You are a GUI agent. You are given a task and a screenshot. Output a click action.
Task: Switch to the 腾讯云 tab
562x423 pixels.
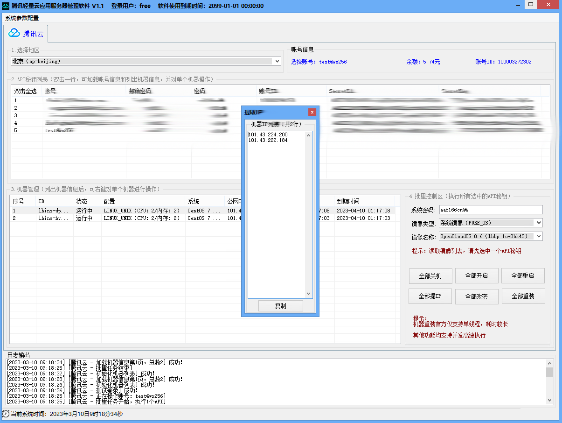click(x=26, y=33)
